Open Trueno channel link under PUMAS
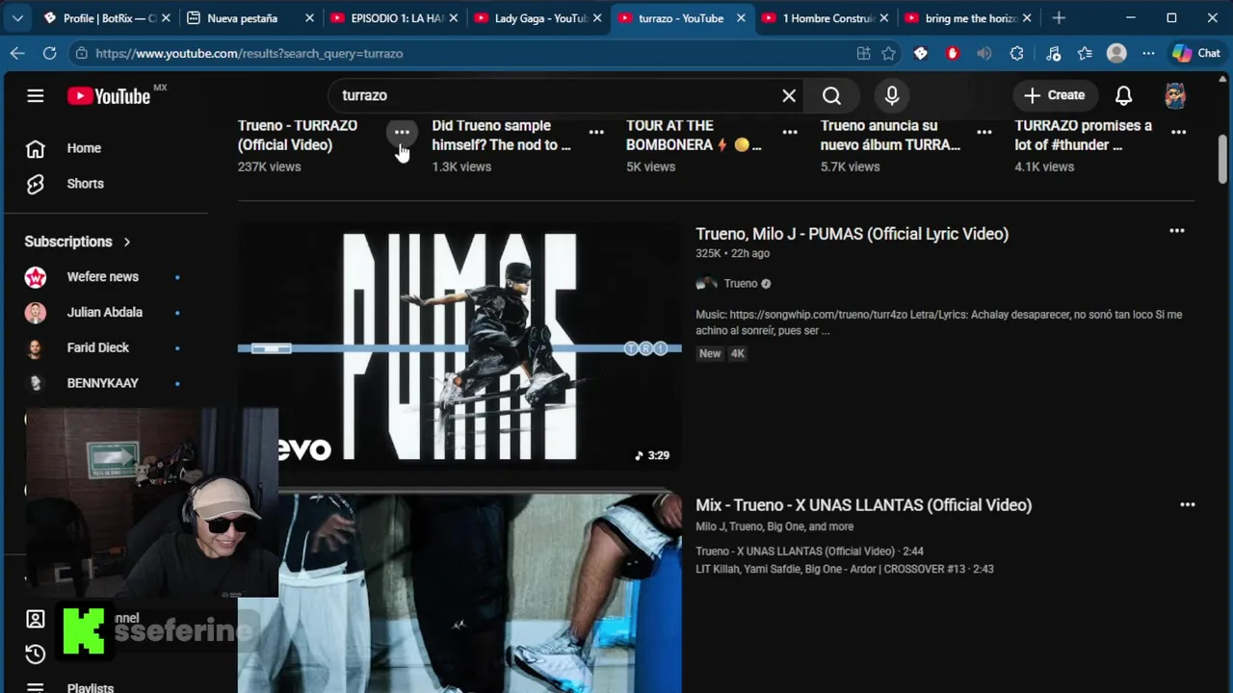The width and height of the screenshot is (1233, 693). (740, 283)
